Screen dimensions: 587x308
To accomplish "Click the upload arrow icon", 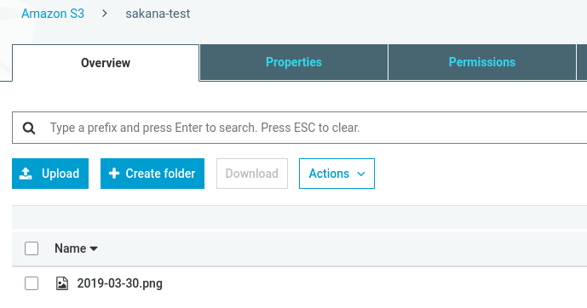I will (26, 174).
